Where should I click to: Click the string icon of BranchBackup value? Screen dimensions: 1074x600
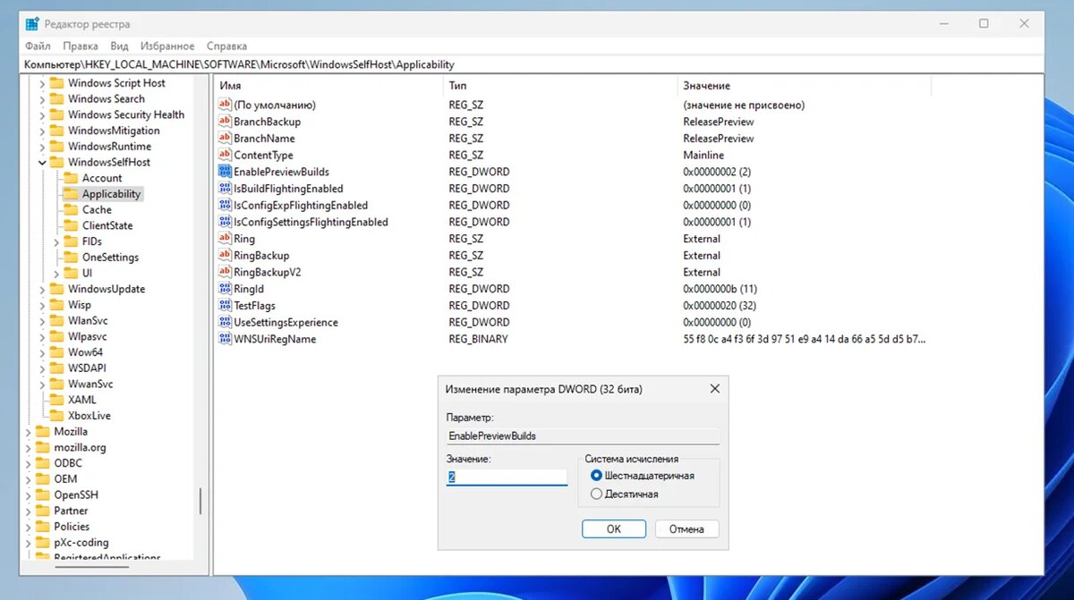coord(225,122)
